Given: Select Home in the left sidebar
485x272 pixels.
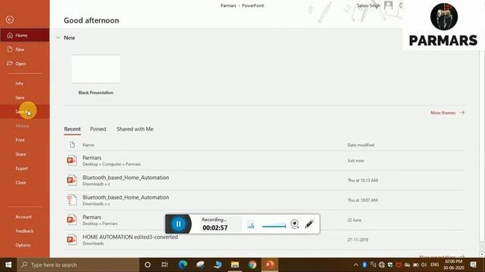Looking at the screenshot, I should (x=24, y=36).
